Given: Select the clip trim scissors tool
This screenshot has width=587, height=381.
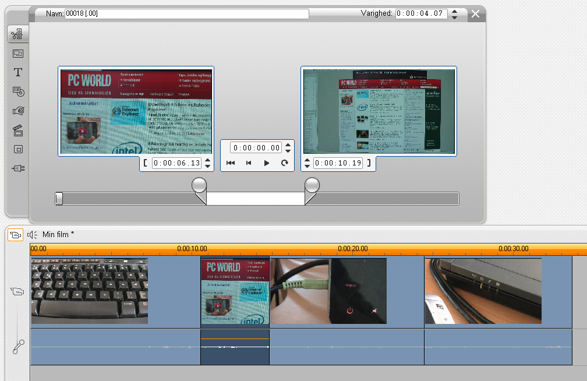Looking at the screenshot, I should point(17,34).
